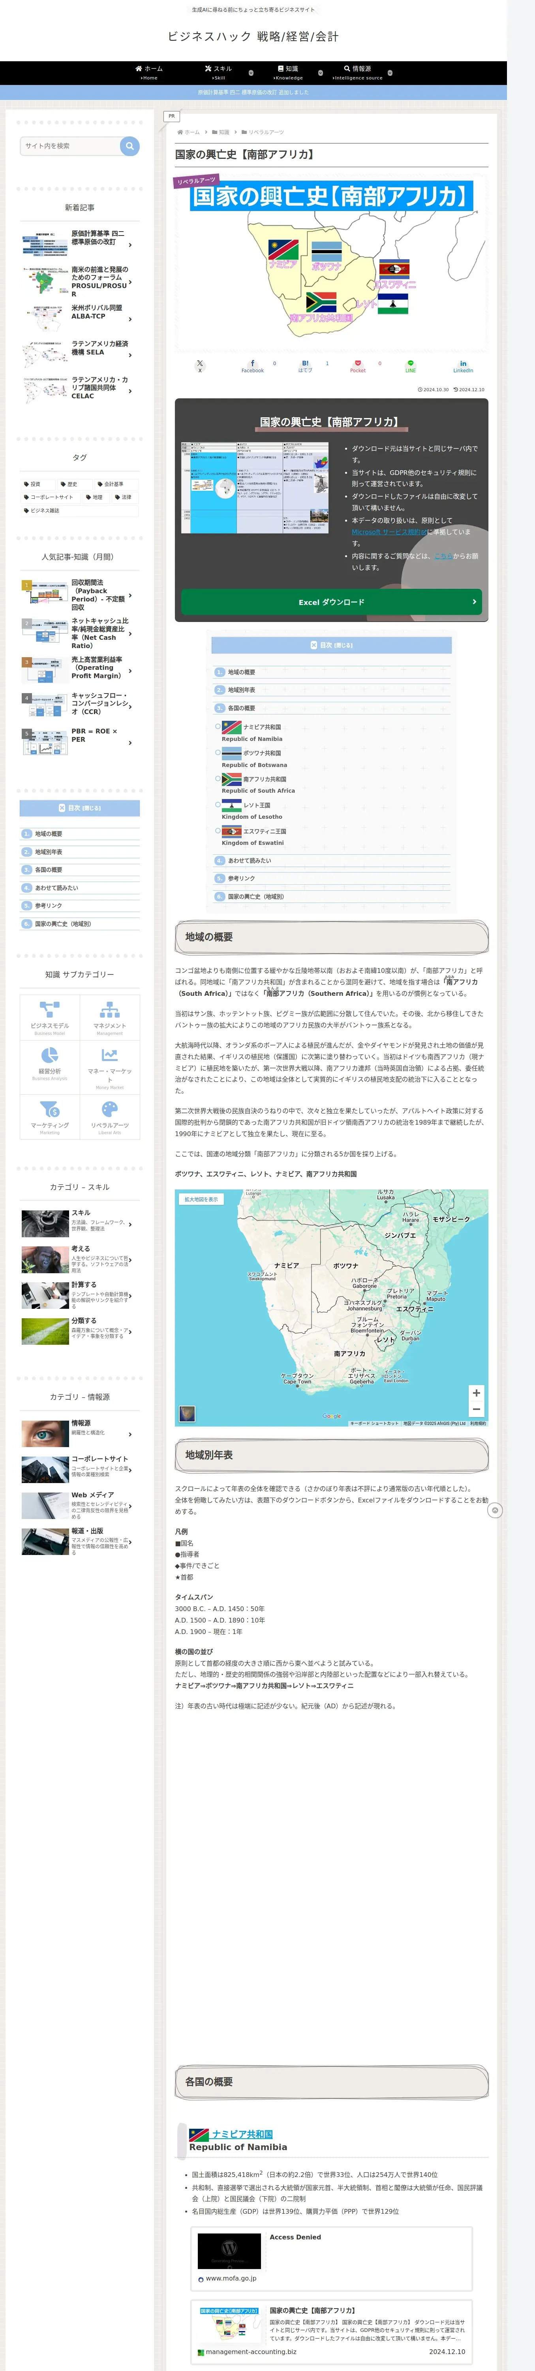Open the Microsoft サービス規約 link

pos(389,532)
